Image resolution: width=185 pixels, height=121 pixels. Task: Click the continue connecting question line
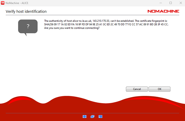(72, 28)
